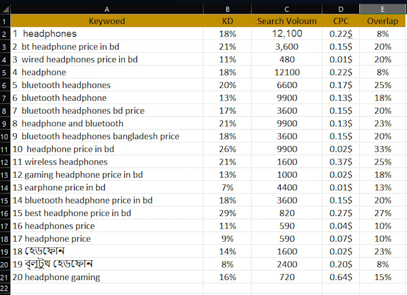
Task: Click CPC value '0.17$'
Action: 341,85
